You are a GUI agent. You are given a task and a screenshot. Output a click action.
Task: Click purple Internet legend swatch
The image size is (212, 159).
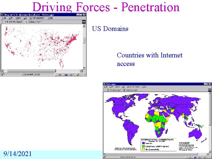[x=143, y=143]
